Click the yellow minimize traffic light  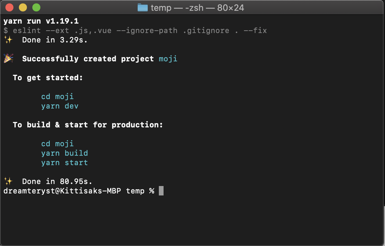coord(22,7)
